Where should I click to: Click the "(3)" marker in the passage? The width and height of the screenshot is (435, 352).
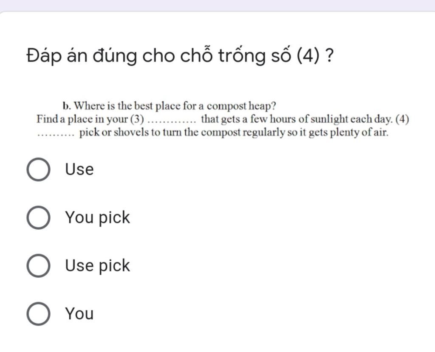137,119
